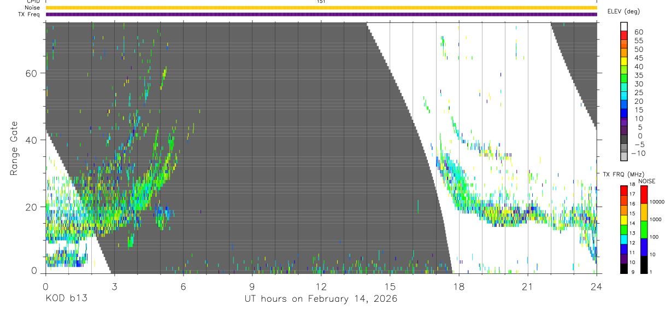Click the x-axis tick label 18
The height and width of the screenshot is (310, 671).
click(x=458, y=286)
